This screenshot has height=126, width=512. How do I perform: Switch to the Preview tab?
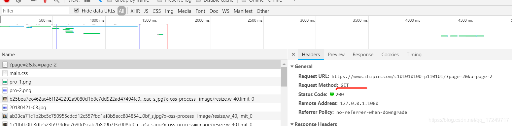(336, 55)
